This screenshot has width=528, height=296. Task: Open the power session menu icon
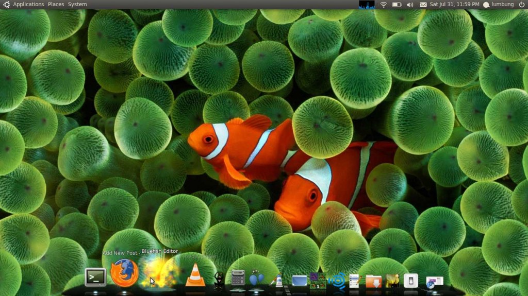pos(522,4)
